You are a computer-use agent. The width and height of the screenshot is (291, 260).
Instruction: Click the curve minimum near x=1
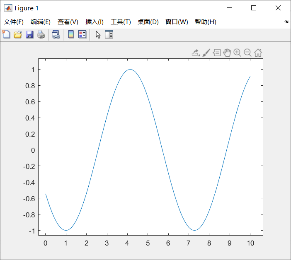tap(66, 230)
